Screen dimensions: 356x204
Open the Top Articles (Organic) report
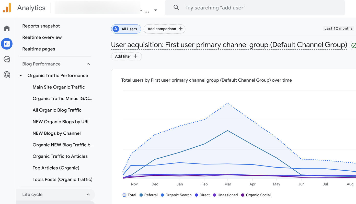[56, 168]
